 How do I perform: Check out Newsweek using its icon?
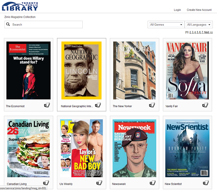152,183
